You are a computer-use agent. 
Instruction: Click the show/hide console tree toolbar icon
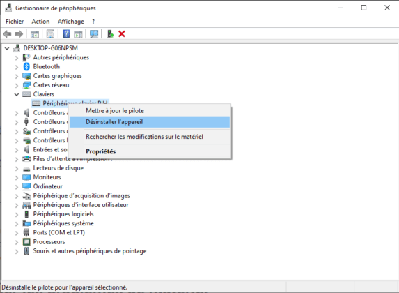[x=35, y=34]
